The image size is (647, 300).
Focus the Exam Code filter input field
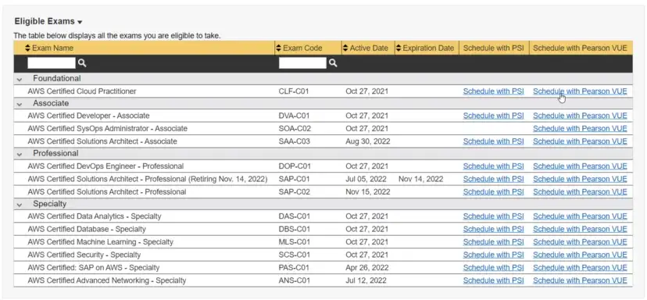pyautogui.click(x=302, y=62)
